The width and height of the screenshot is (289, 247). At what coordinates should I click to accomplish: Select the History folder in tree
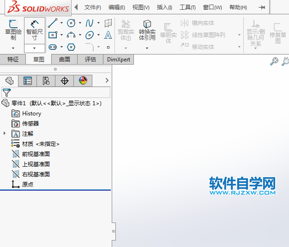point(26,114)
